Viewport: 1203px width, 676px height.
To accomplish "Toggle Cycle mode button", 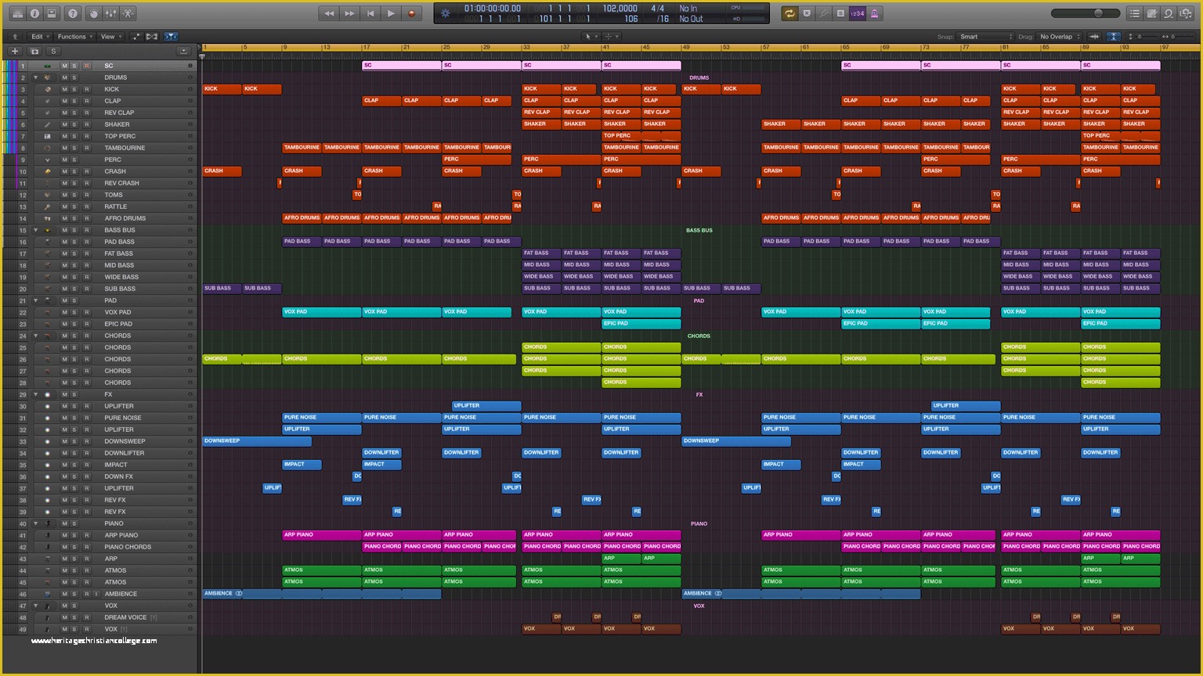I will (x=789, y=13).
